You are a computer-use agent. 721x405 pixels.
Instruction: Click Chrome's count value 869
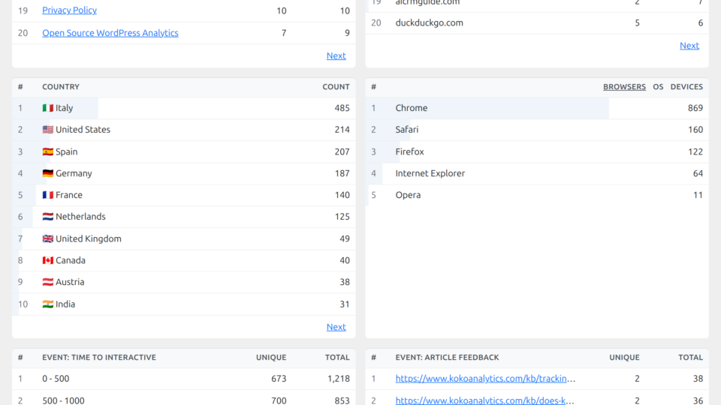click(695, 108)
